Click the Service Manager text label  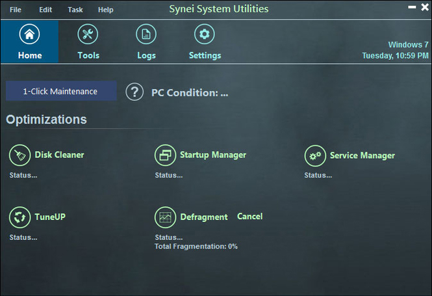pos(362,155)
